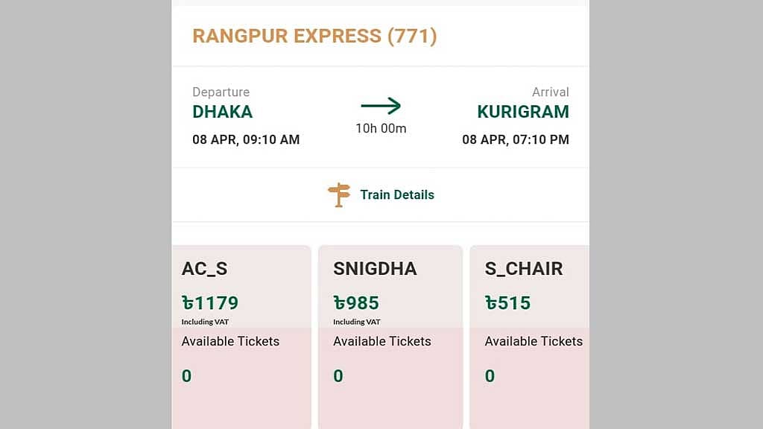This screenshot has height=429, width=763.
Task: Click the green arrow between stations
Action: [x=381, y=106]
